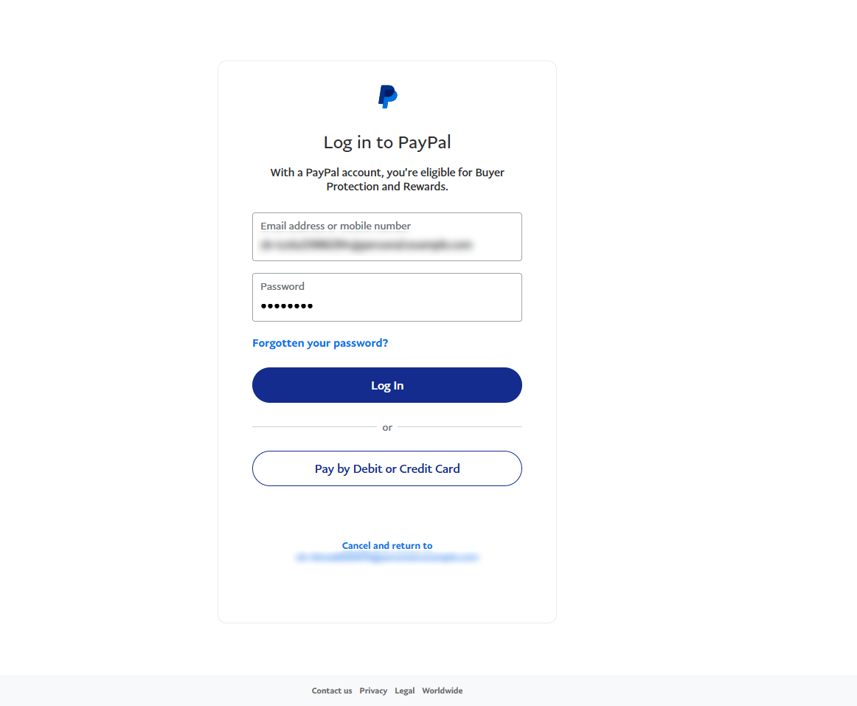Click the PayPal logo icon
Image resolution: width=857 pixels, height=706 pixels.
click(x=387, y=97)
